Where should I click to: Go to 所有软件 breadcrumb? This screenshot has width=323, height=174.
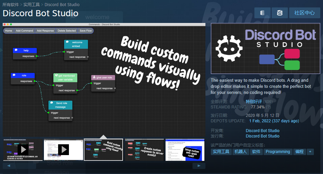click(11, 4)
